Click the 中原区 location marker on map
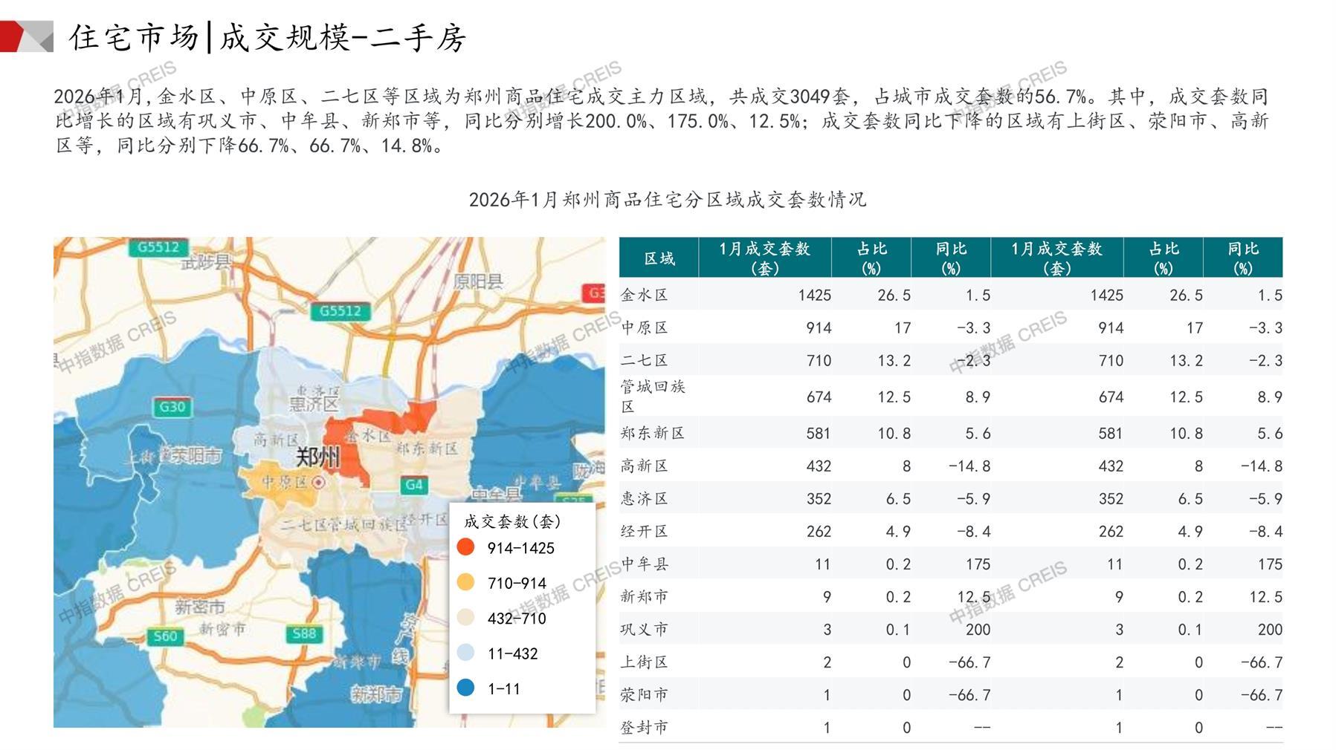The height and width of the screenshot is (750, 1336). 319,483
